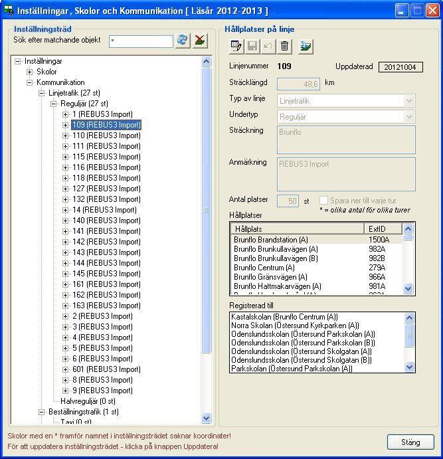Open the 'Typ av linje' dropdown

pos(409,101)
